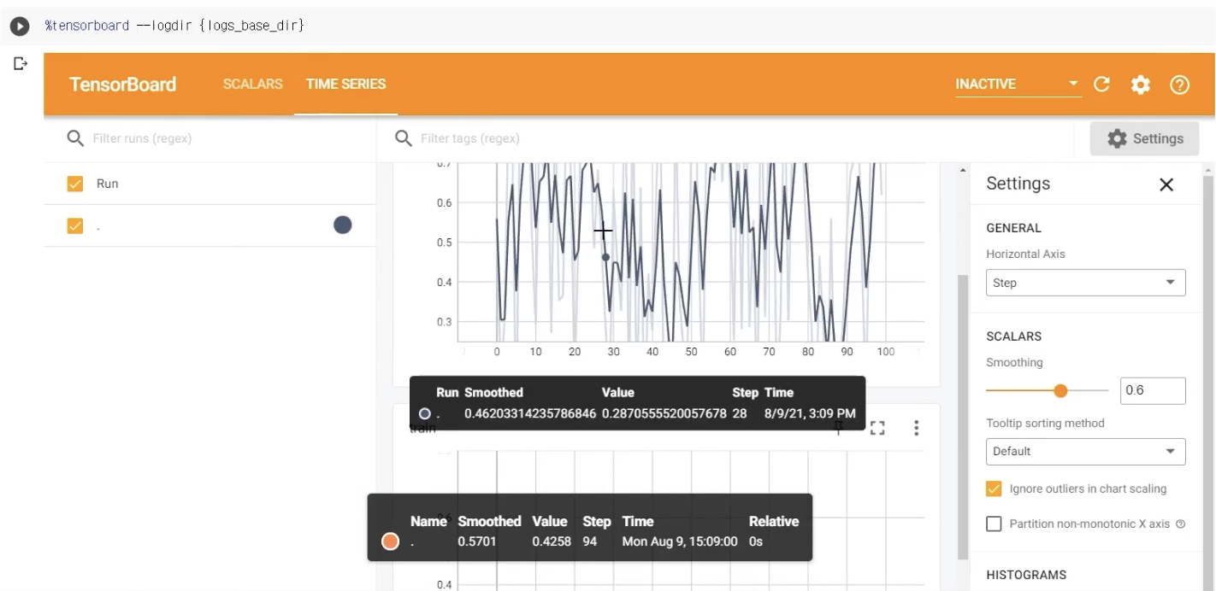Click the data point at step 28

tap(605, 257)
